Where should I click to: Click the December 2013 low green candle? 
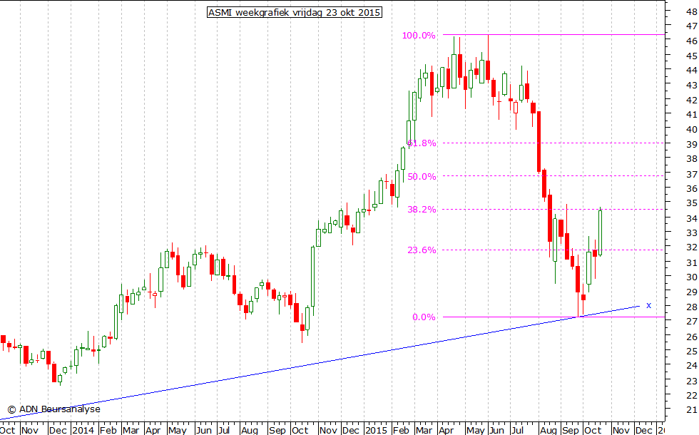click(x=60, y=379)
